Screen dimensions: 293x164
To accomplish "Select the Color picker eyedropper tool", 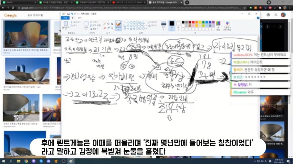I will (108, 28).
